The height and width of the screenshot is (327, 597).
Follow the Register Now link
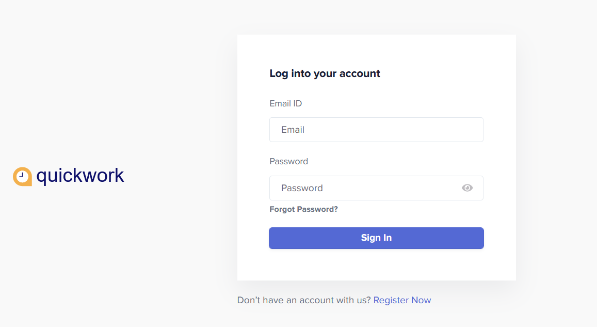click(402, 300)
